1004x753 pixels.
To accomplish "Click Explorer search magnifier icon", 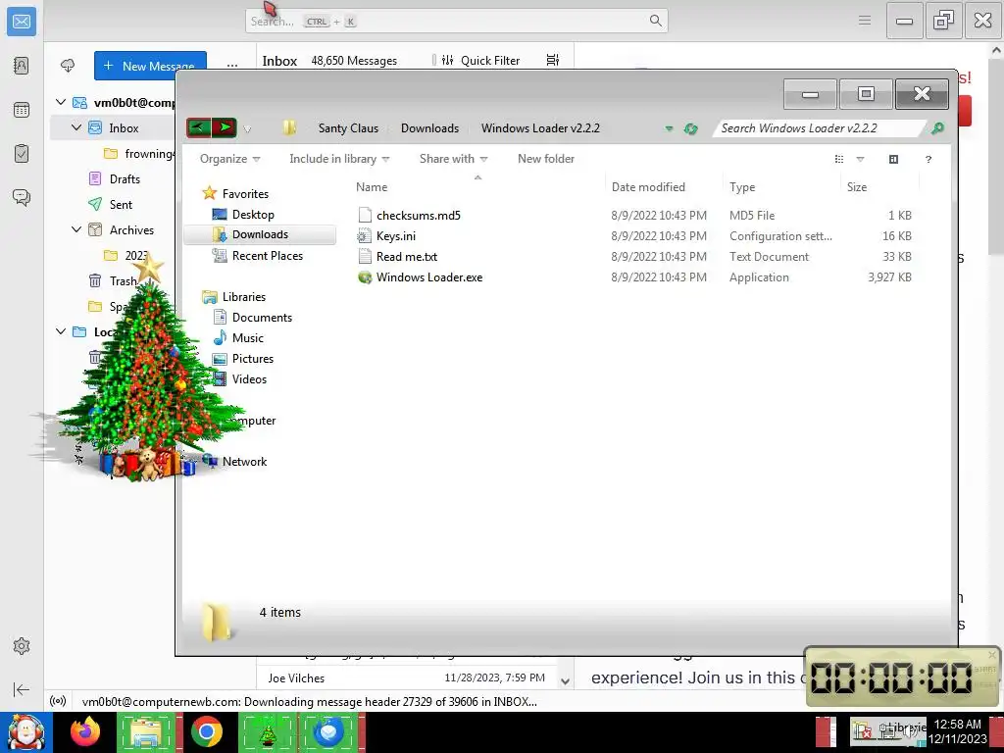I will [937, 128].
